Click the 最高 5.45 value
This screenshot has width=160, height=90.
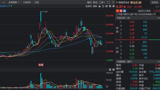(x=135, y=65)
